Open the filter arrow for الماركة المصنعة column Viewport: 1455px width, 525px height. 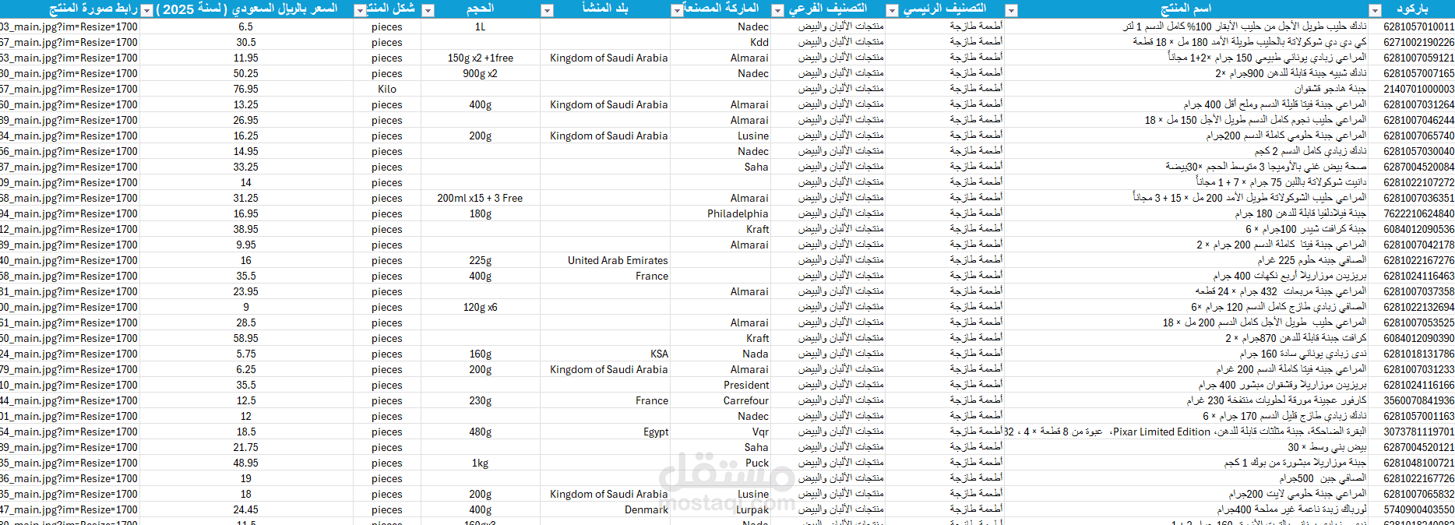coord(677,10)
